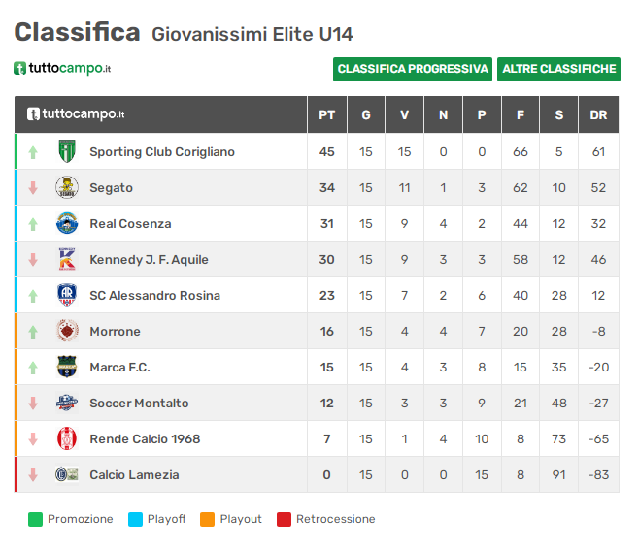The height and width of the screenshot is (549, 639).
Task: Click the Calcio Lamezia logo
Action: (x=67, y=474)
